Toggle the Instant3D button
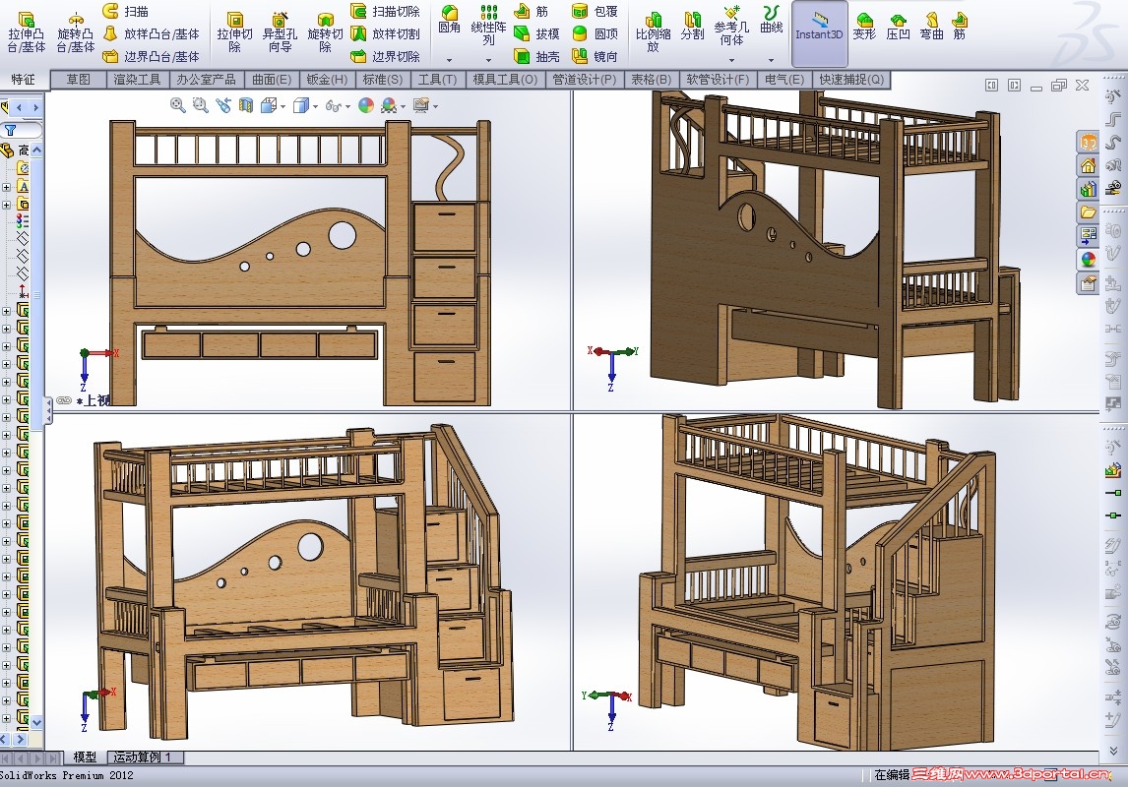Viewport: 1128px width, 787px height. pos(819,33)
